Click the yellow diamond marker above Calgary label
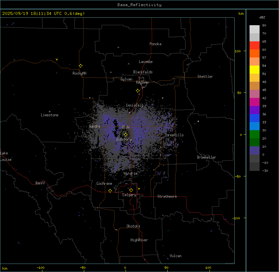This screenshot has width=279, height=272. (131, 190)
